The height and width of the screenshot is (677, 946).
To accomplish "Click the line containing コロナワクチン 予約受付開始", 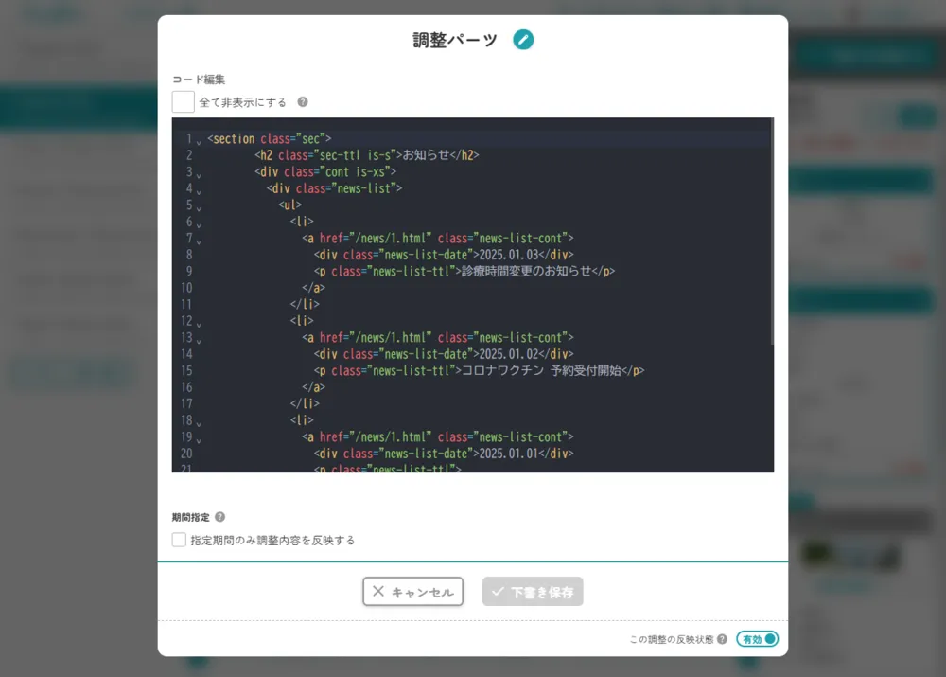I will (479, 370).
